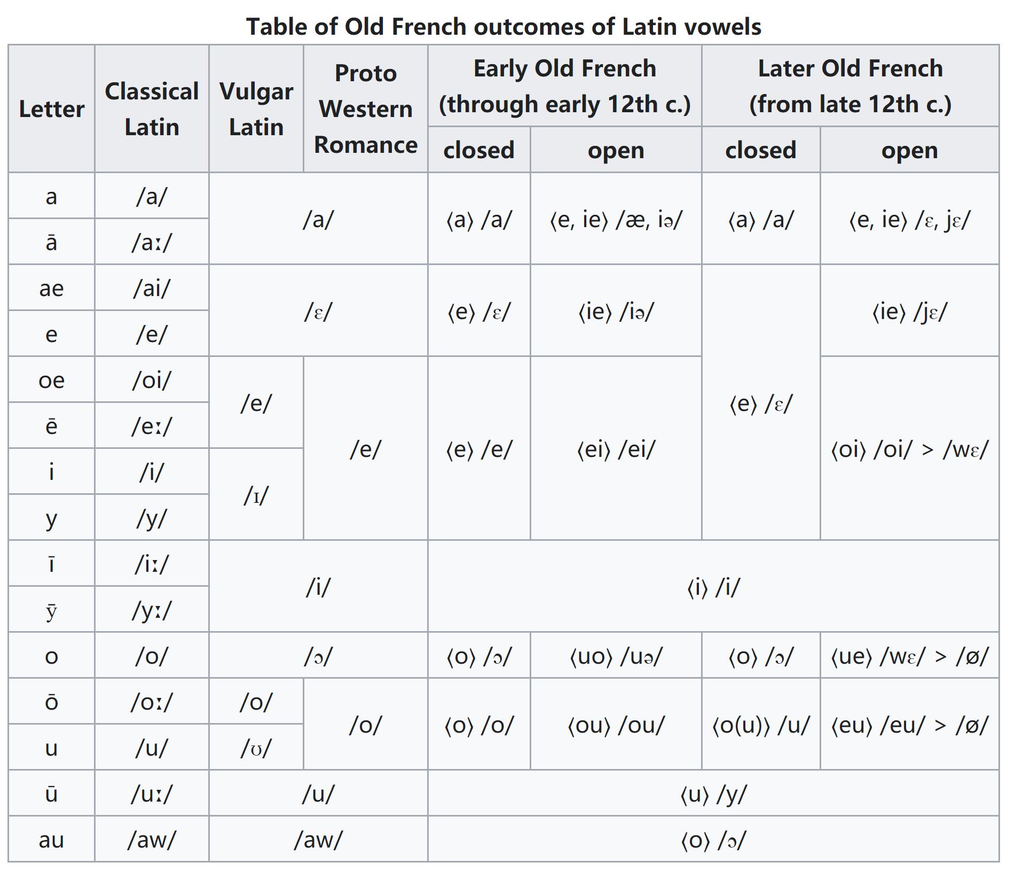Image resolution: width=1015 pixels, height=878 pixels.
Task: Click the letter "au" row cell
Action: 51,840
